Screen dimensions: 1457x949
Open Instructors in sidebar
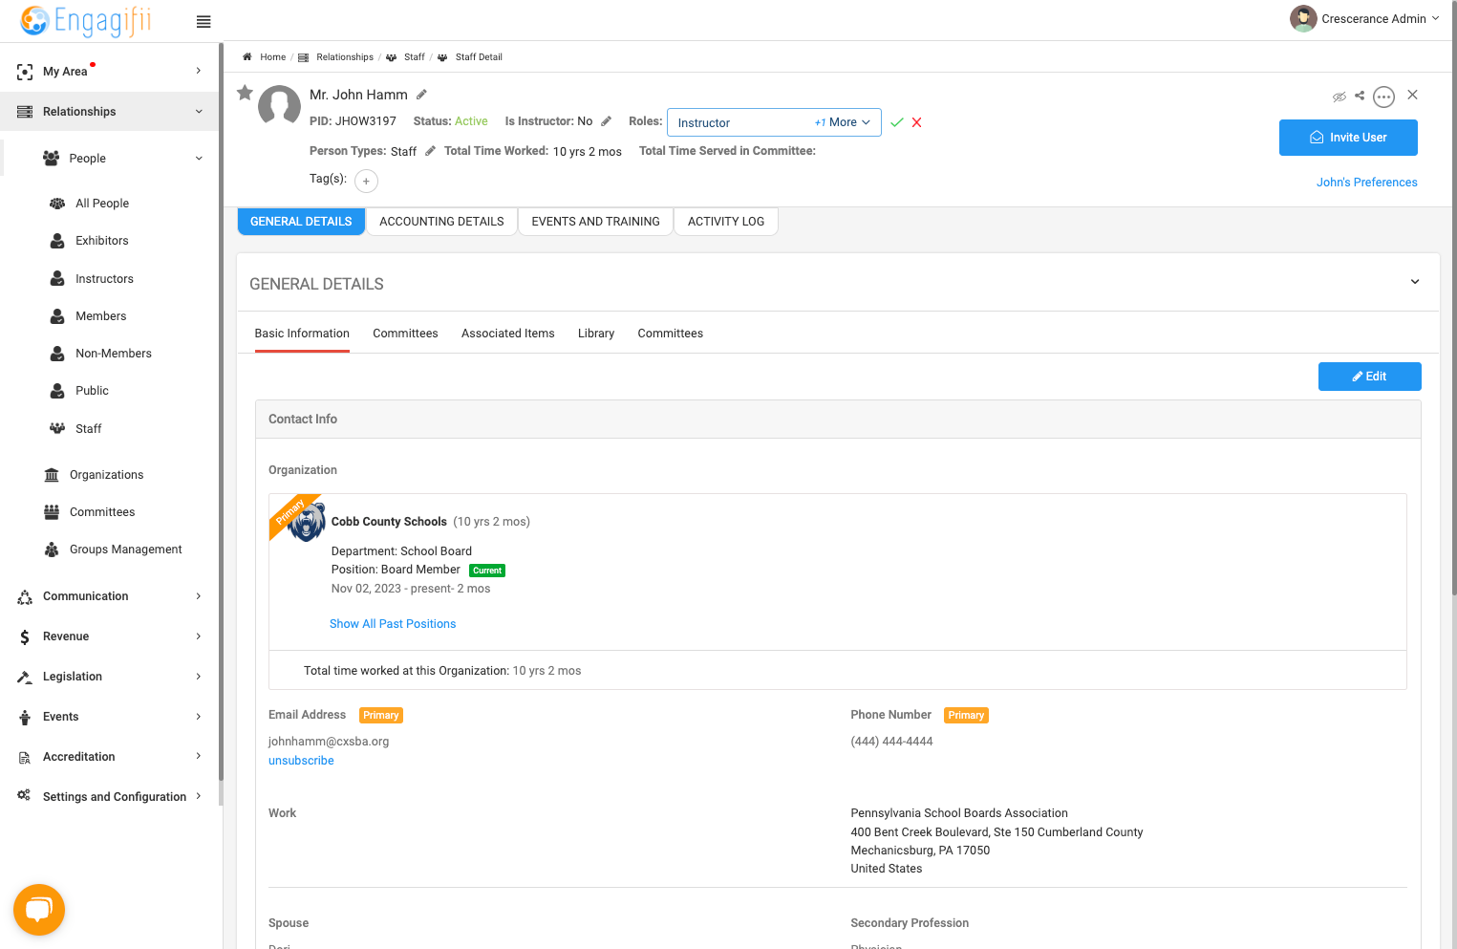[104, 279]
